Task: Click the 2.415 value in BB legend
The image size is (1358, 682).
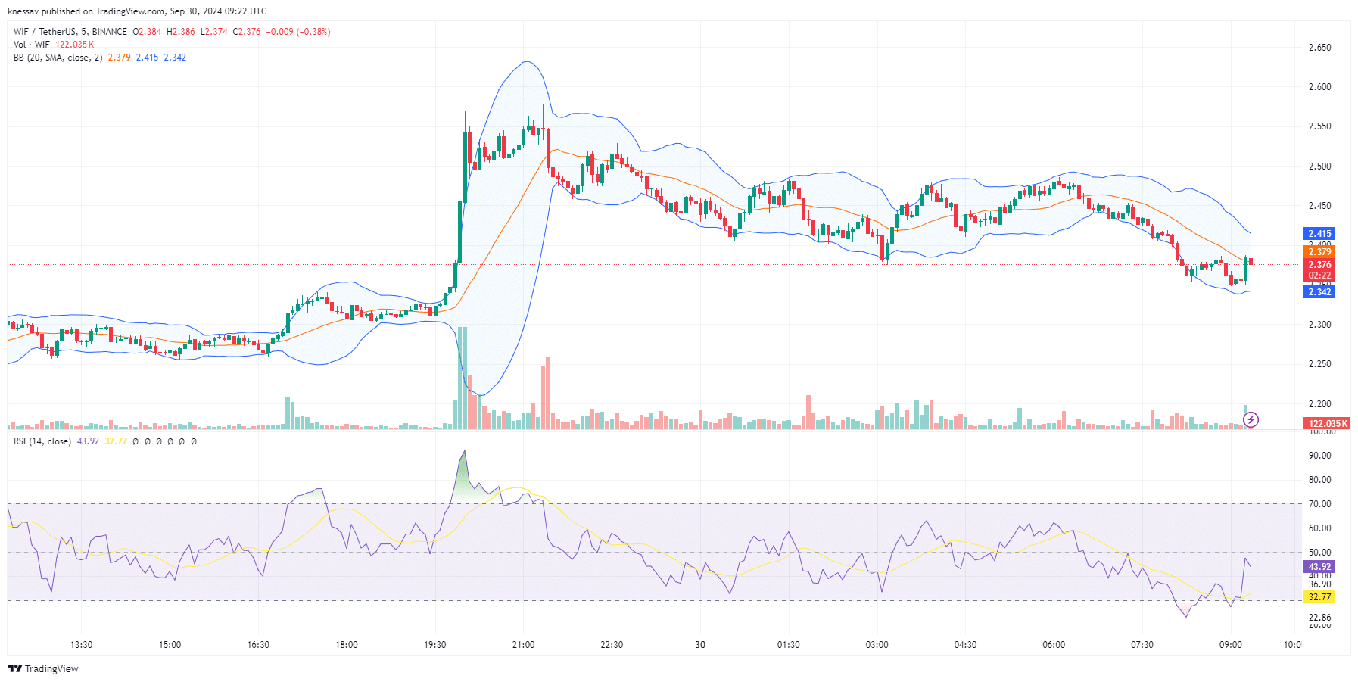Action: click(147, 58)
